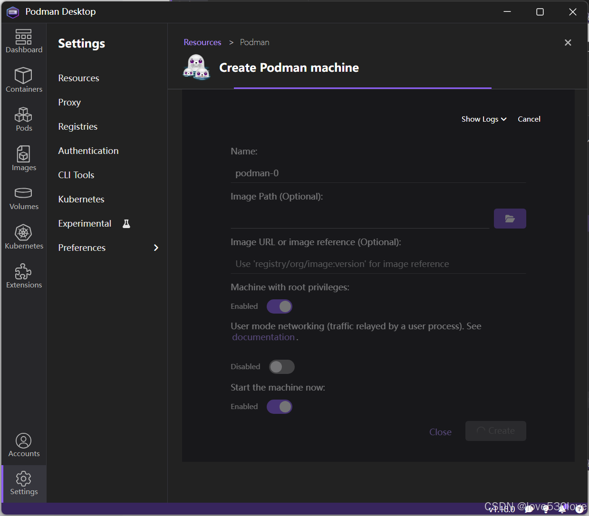Image resolution: width=589 pixels, height=516 pixels.
Task: Toggle Machine with root privileges switch
Action: pyautogui.click(x=280, y=306)
